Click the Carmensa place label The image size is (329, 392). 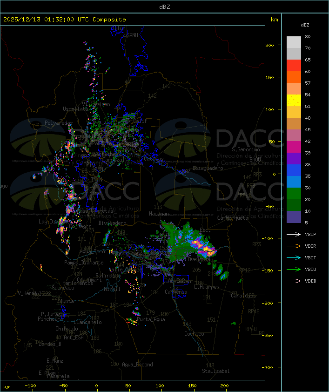[176, 292]
